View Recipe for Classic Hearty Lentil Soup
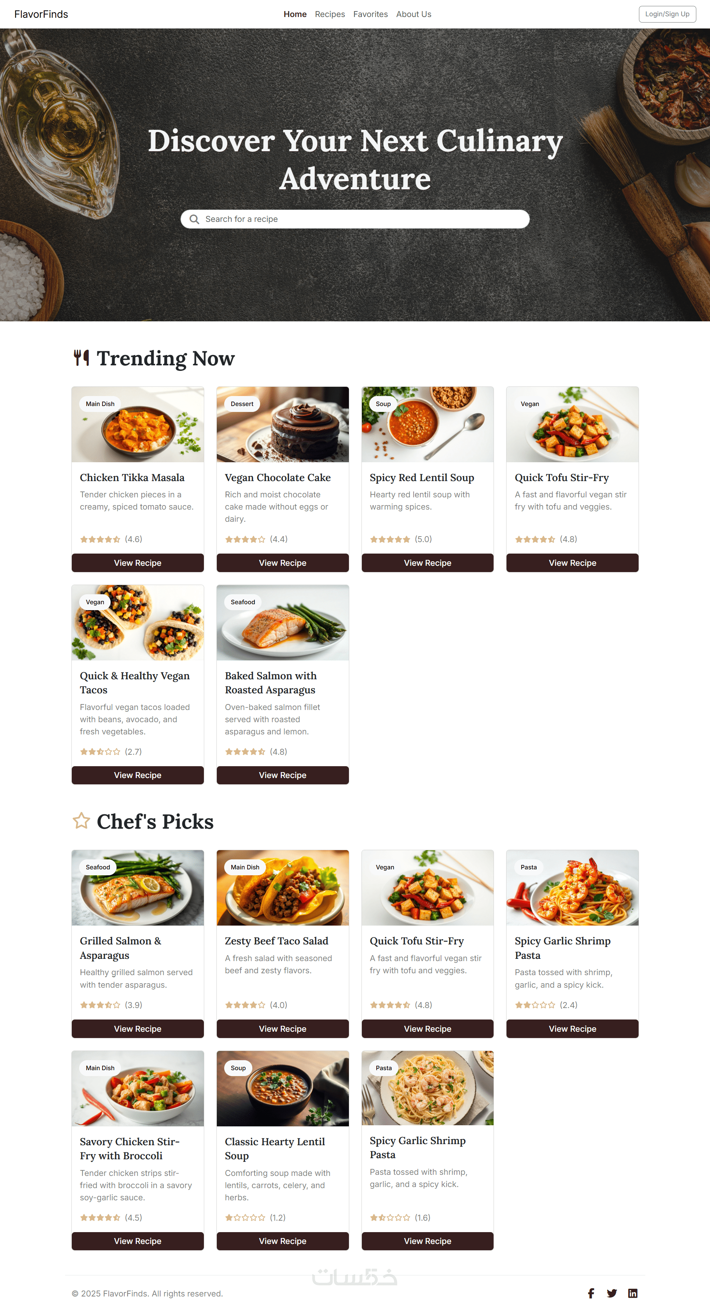 282,1241
